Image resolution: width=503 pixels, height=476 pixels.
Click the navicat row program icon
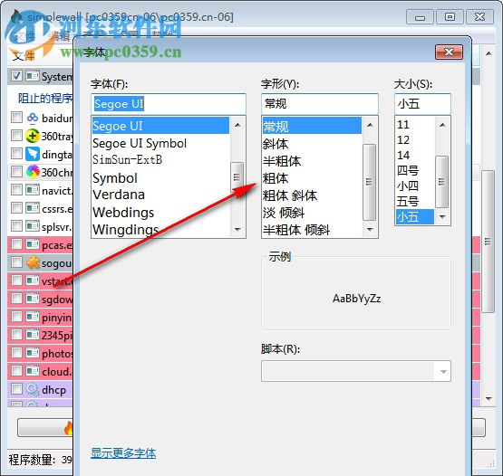pyautogui.click(x=33, y=190)
